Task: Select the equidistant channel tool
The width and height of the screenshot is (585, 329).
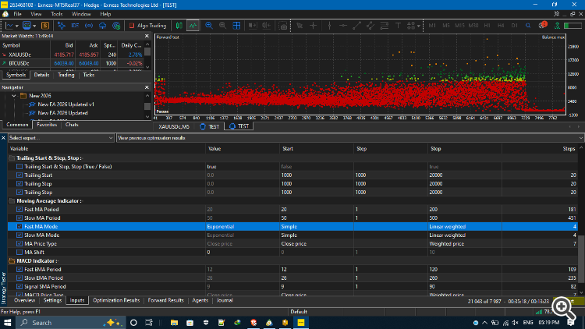Action: tap(370, 26)
